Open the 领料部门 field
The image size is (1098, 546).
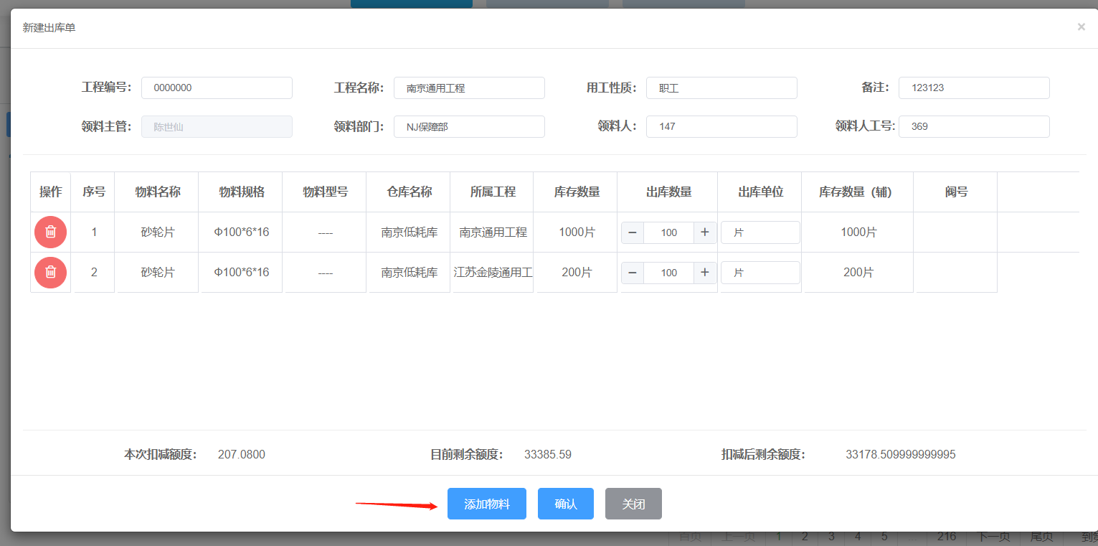click(469, 126)
